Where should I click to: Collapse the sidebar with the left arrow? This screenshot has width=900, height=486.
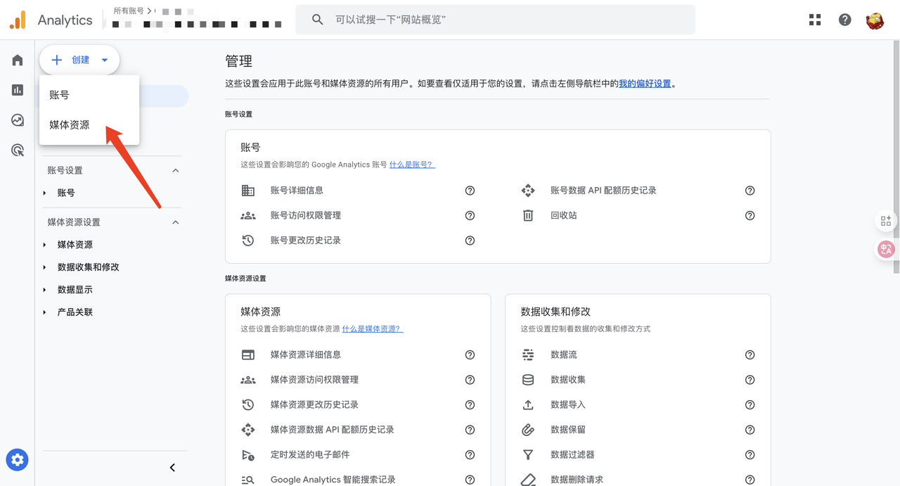[x=172, y=468]
